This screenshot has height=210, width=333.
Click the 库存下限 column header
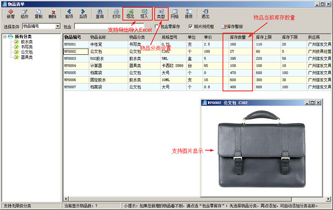(294, 37)
